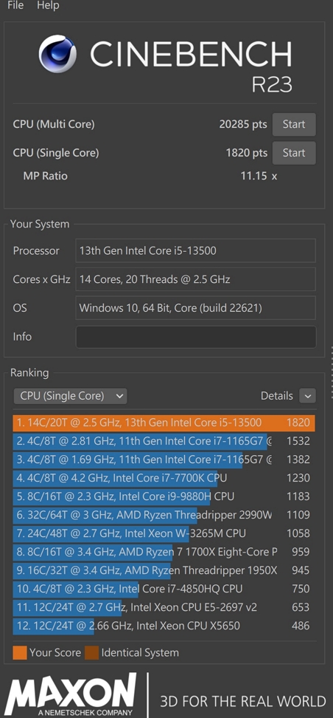This screenshot has height=718, width=333.
Task: Select ranking row 11 Xeon E5-2697 v2
Action: 164,608
